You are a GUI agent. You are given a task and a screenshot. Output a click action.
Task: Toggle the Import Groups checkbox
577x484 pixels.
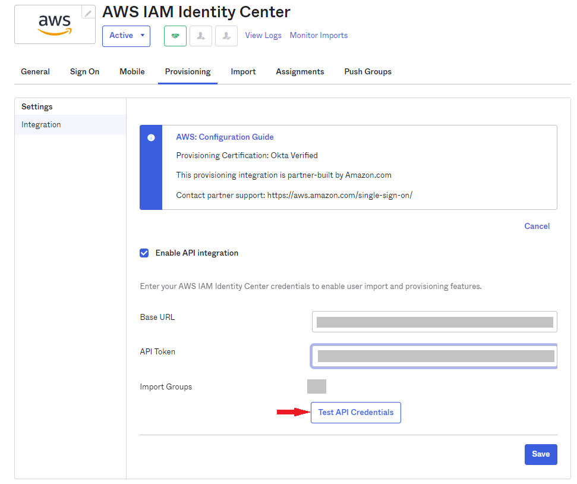[316, 386]
